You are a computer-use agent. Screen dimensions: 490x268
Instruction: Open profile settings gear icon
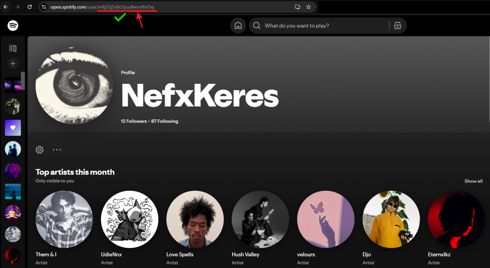point(40,150)
